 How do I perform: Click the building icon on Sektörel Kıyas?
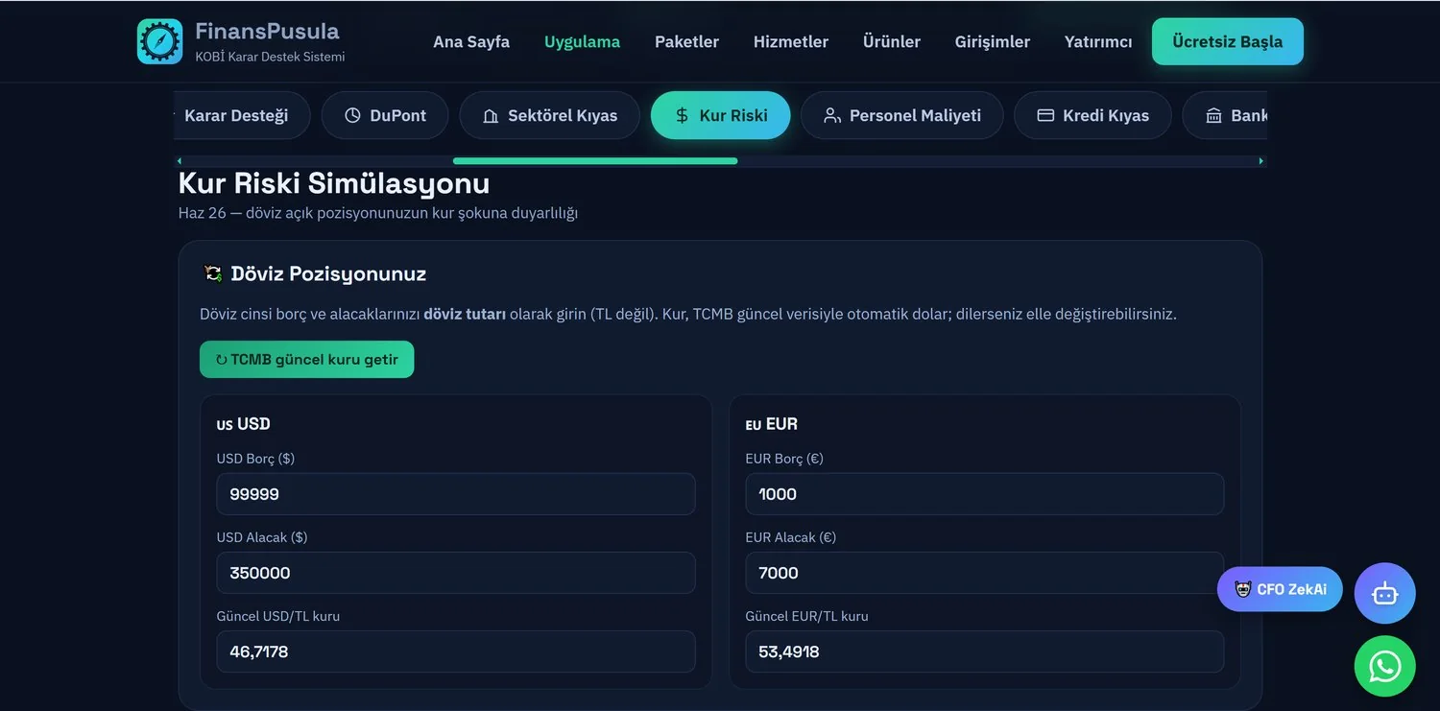pyautogui.click(x=491, y=115)
